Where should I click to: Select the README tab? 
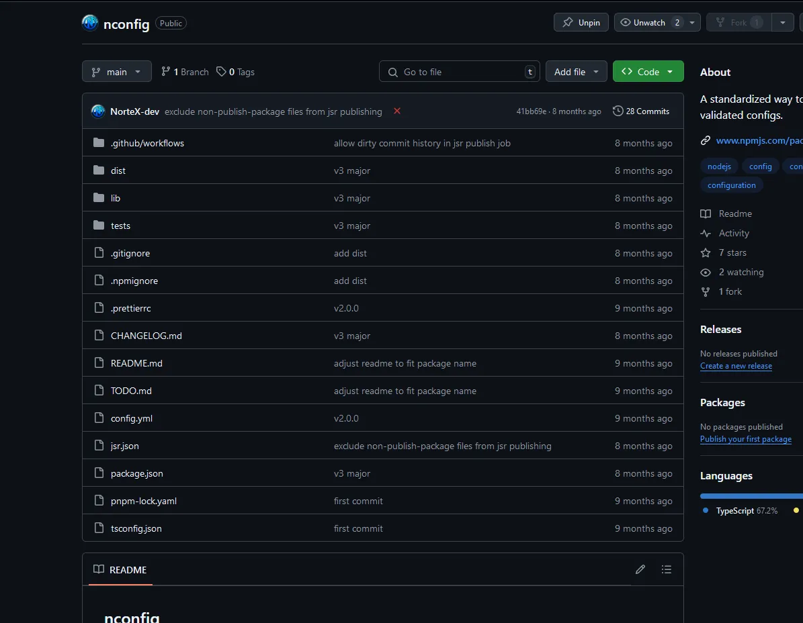pos(120,569)
